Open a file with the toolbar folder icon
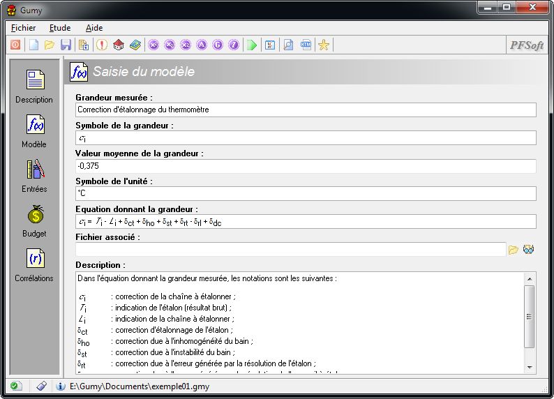The width and height of the screenshot is (554, 399). click(50, 45)
